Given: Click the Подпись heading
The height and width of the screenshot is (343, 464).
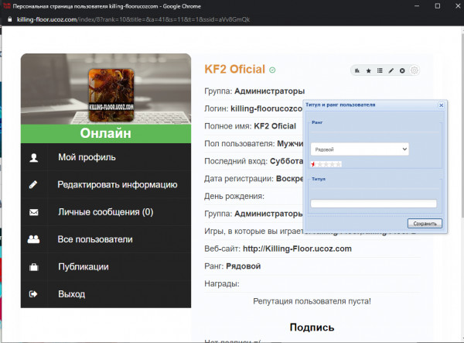Looking at the screenshot, I should [312, 328].
